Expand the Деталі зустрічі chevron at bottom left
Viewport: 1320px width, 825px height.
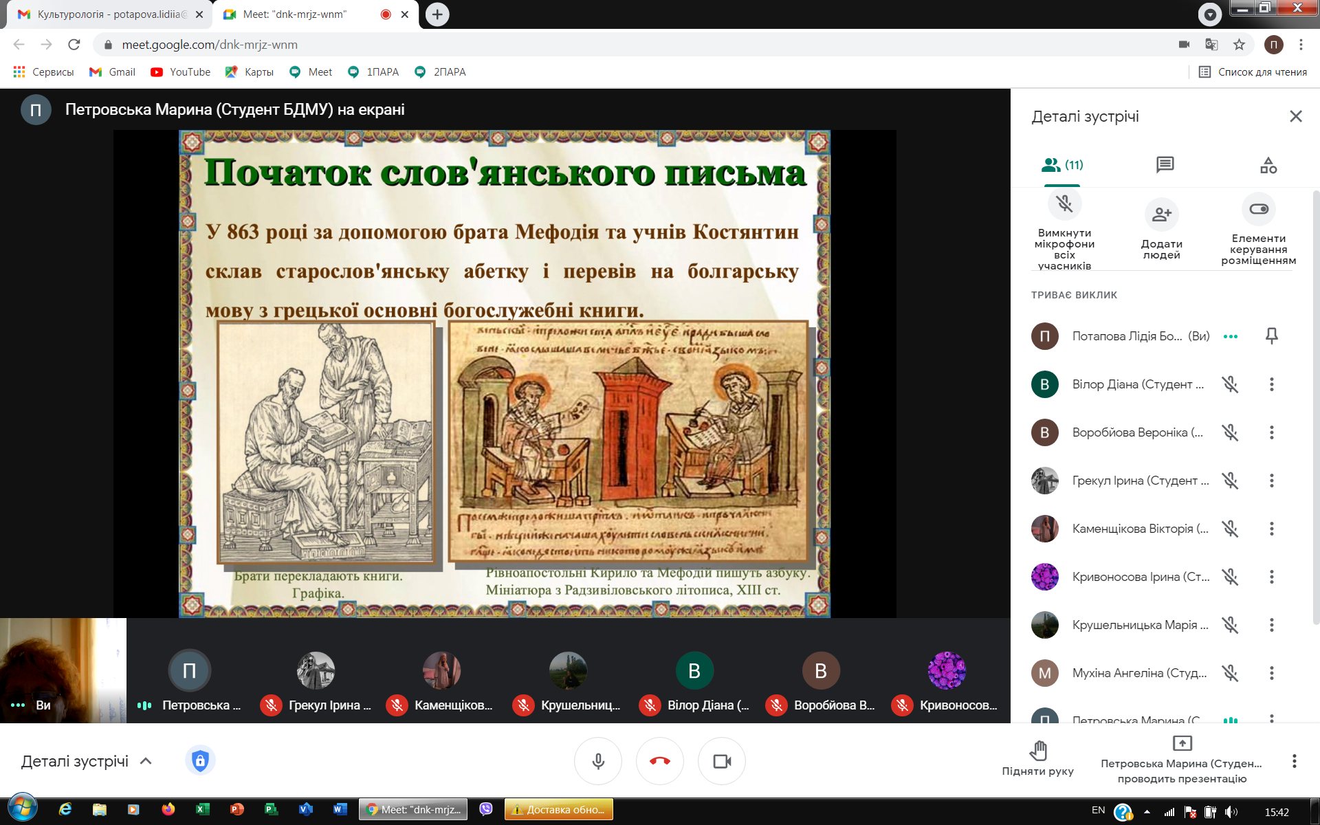[146, 761]
